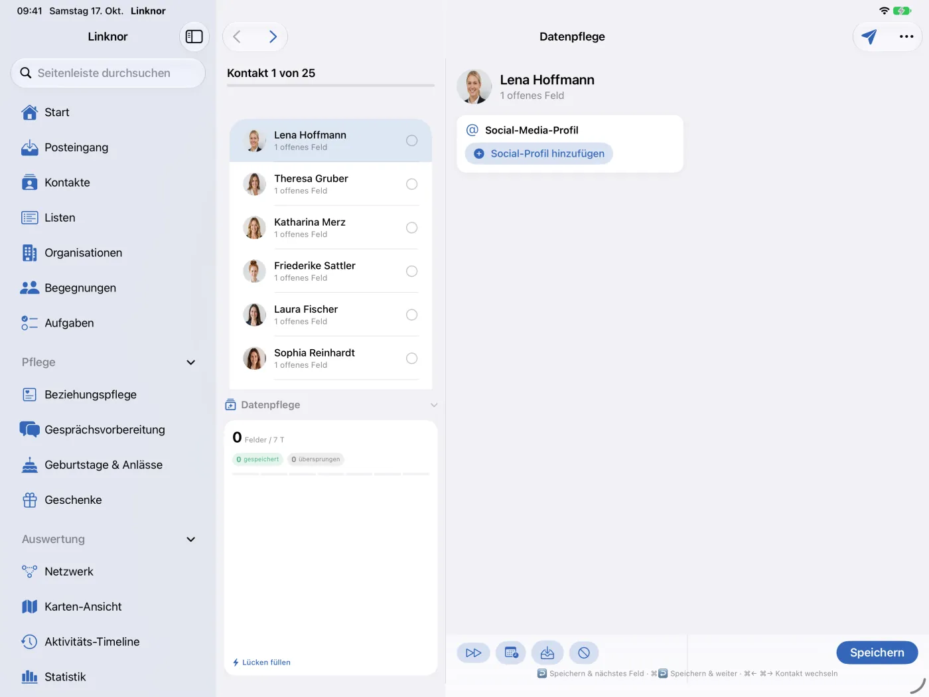Collapse the Auswertung section chevron
Image resolution: width=929 pixels, height=697 pixels.
click(x=191, y=540)
